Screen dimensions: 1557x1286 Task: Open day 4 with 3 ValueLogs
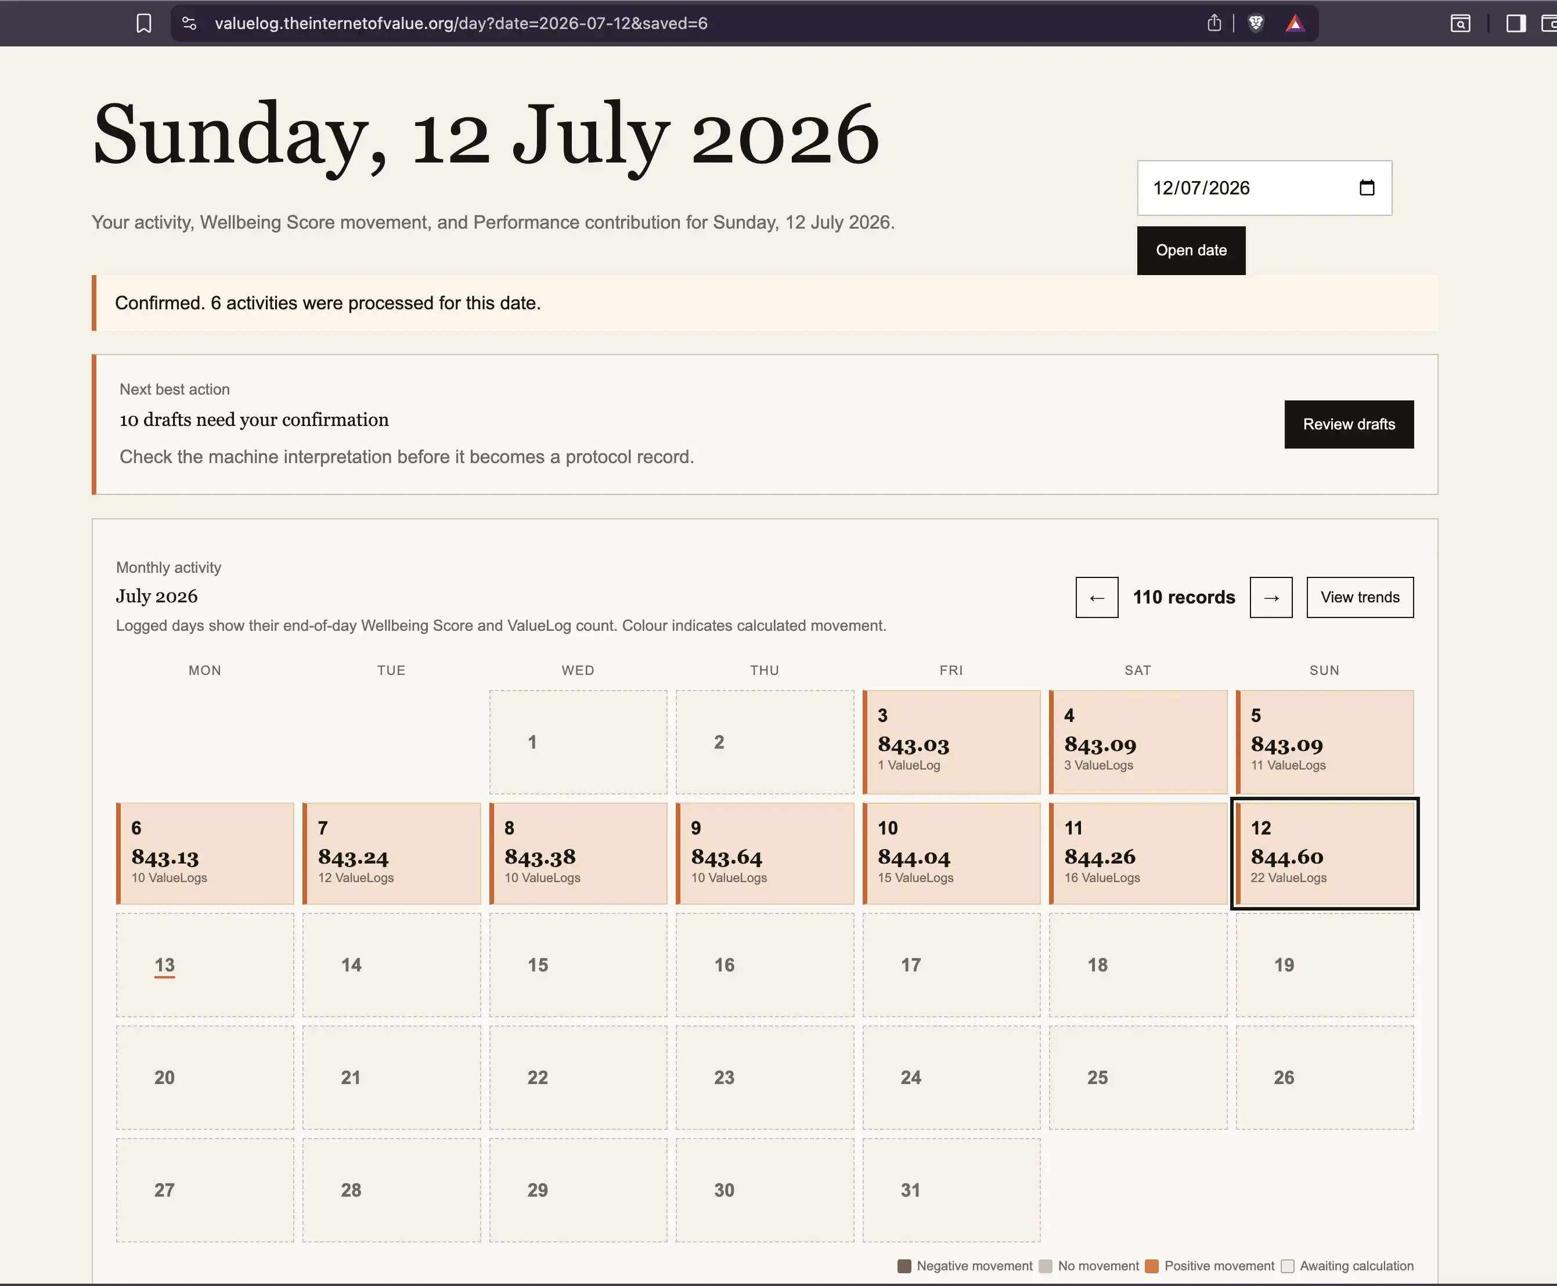click(1137, 742)
